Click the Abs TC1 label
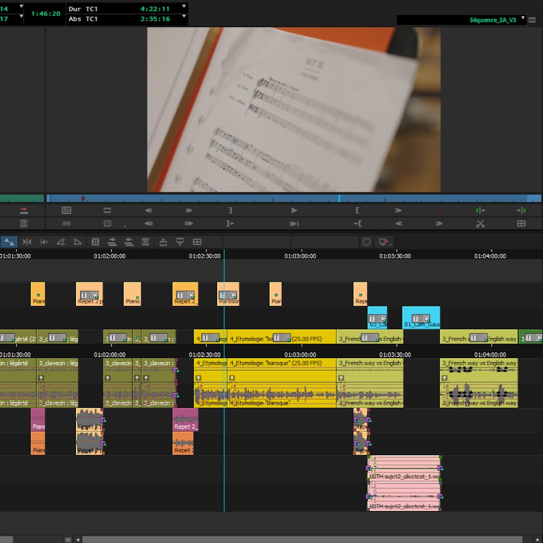 click(83, 19)
